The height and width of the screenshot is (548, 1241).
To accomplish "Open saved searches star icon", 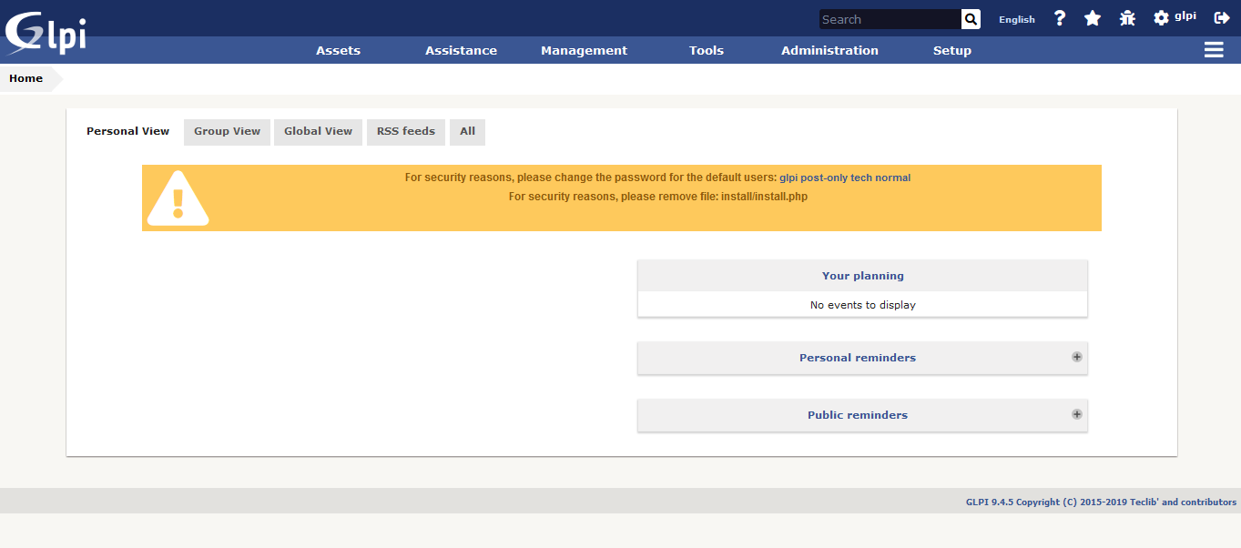I will pyautogui.click(x=1093, y=18).
